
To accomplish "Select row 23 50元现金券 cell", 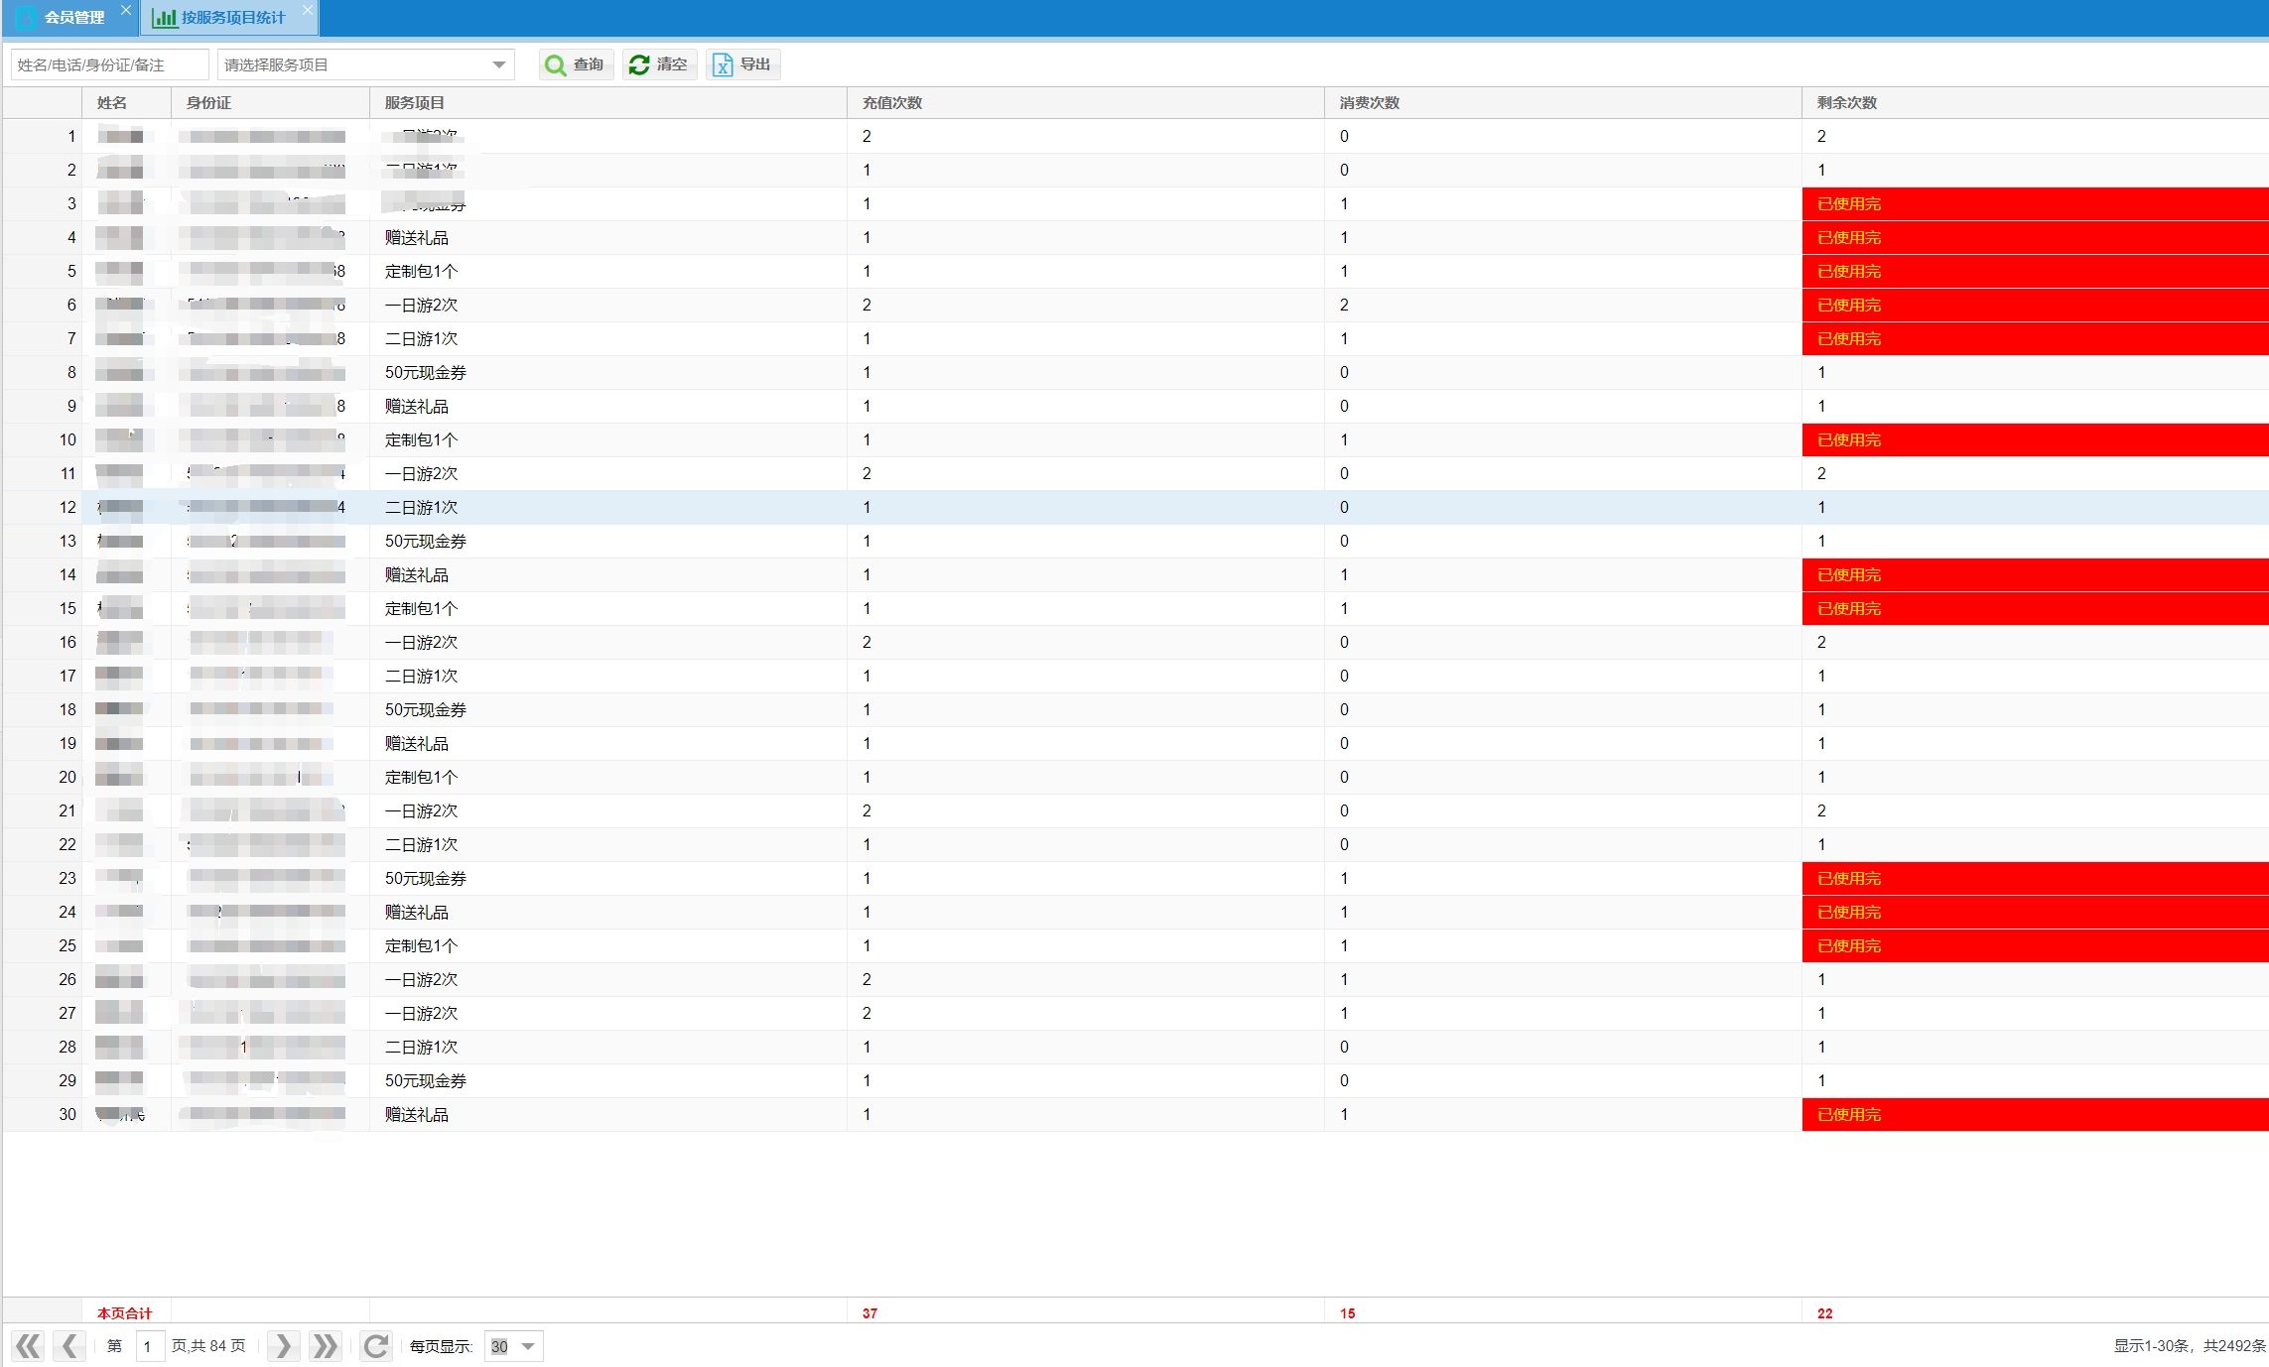I will coord(607,879).
